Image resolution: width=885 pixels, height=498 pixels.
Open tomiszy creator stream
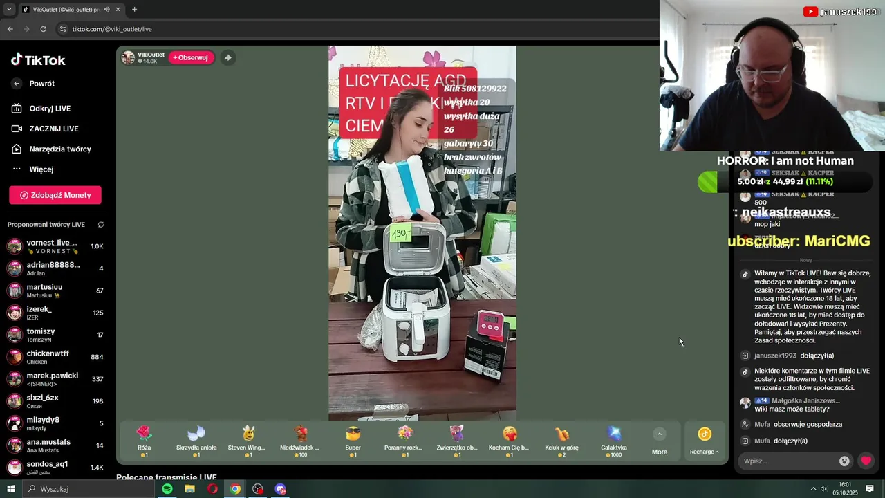pyautogui.click(x=55, y=335)
